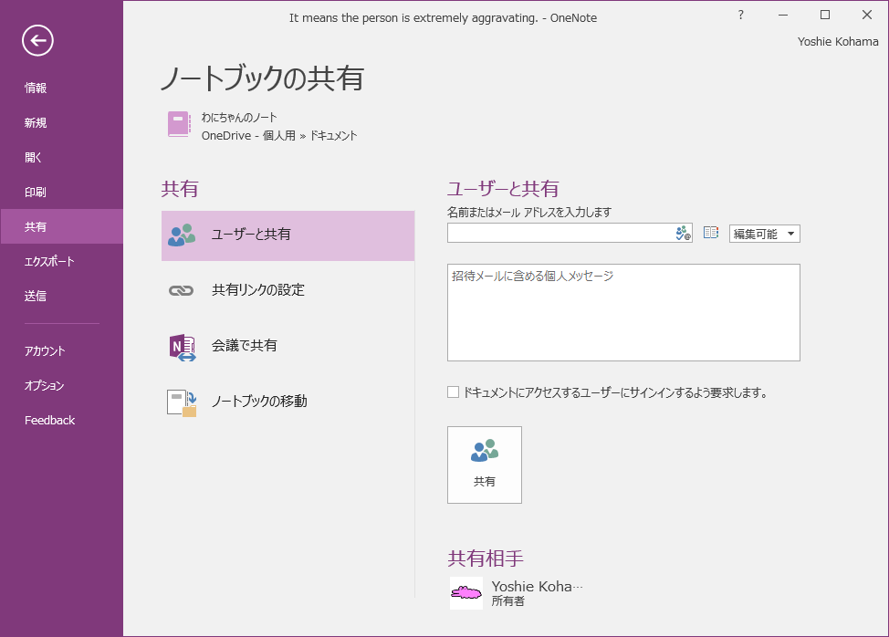Click Yoshie Koha… owner entry

[516, 593]
